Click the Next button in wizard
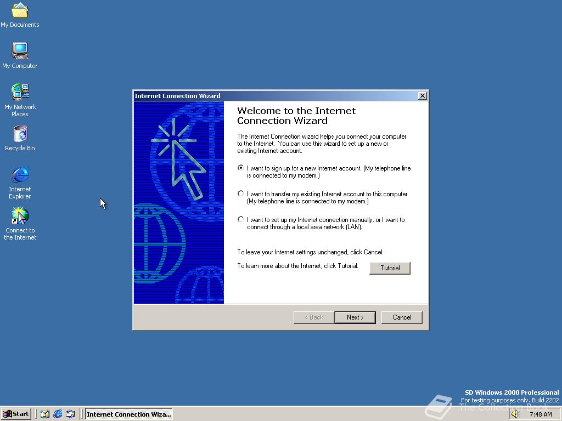Image resolution: width=562 pixels, height=421 pixels. 355,317
